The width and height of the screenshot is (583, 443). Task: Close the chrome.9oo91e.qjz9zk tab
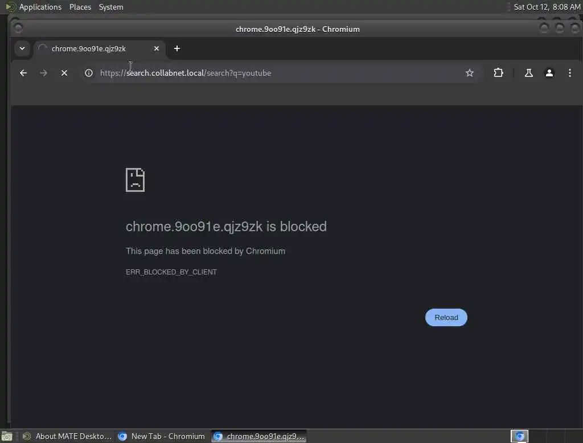tap(157, 48)
